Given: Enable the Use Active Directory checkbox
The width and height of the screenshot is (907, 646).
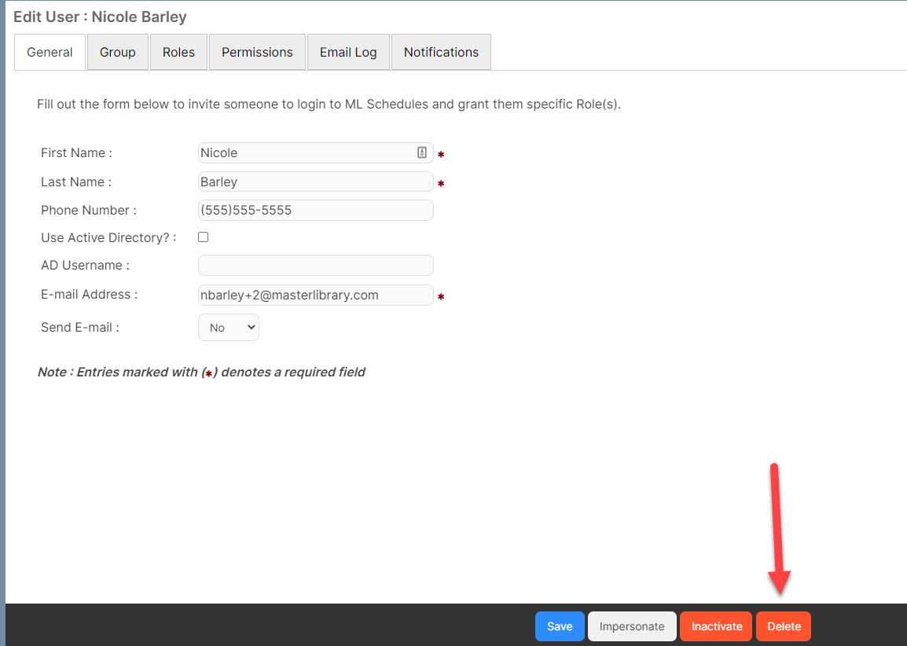Looking at the screenshot, I should coord(203,237).
